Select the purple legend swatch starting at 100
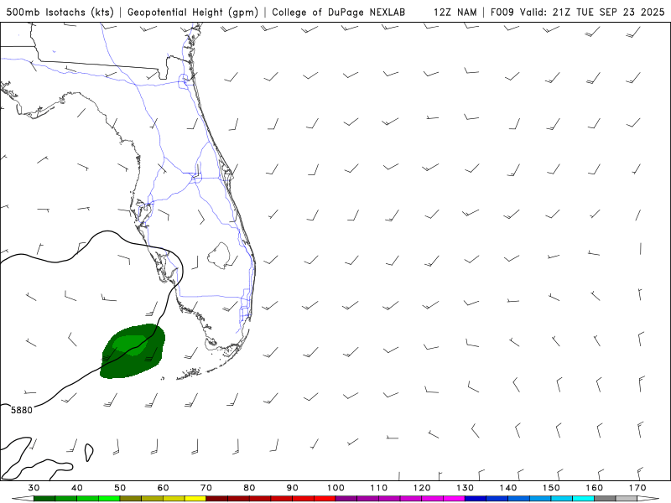The width and height of the screenshot is (671, 503). [x=346, y=499]
